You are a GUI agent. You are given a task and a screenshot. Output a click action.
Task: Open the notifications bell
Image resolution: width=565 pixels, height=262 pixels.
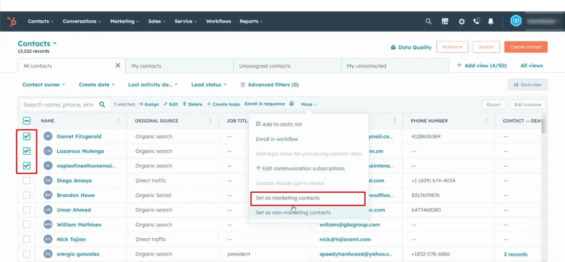coord(491,21)
